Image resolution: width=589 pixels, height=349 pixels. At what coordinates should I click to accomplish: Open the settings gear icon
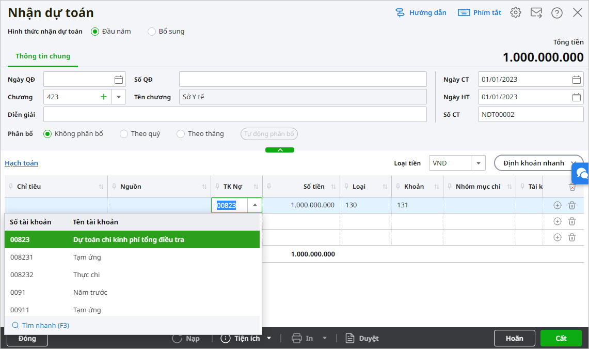coord(516,13)
